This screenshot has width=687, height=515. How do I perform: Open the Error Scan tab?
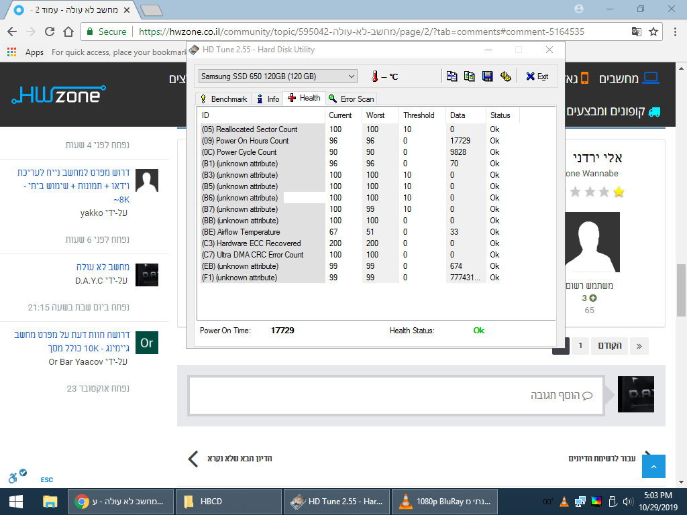click(x=352, y=99)
